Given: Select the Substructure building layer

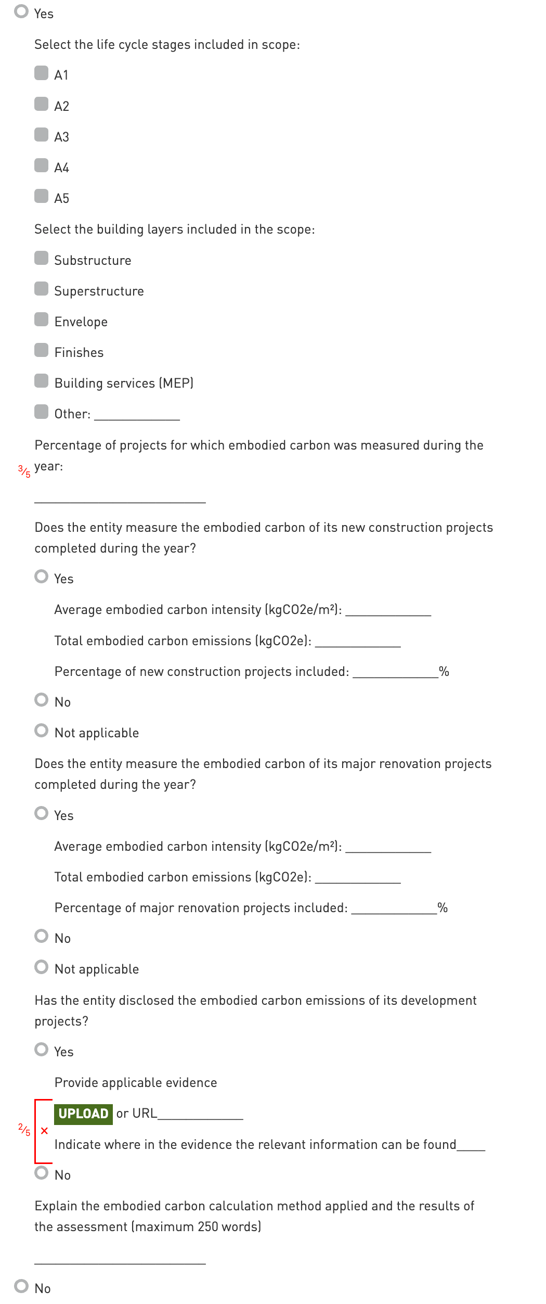Looking at the screenshot, I should pyautogui.click(x=42, y=258).
